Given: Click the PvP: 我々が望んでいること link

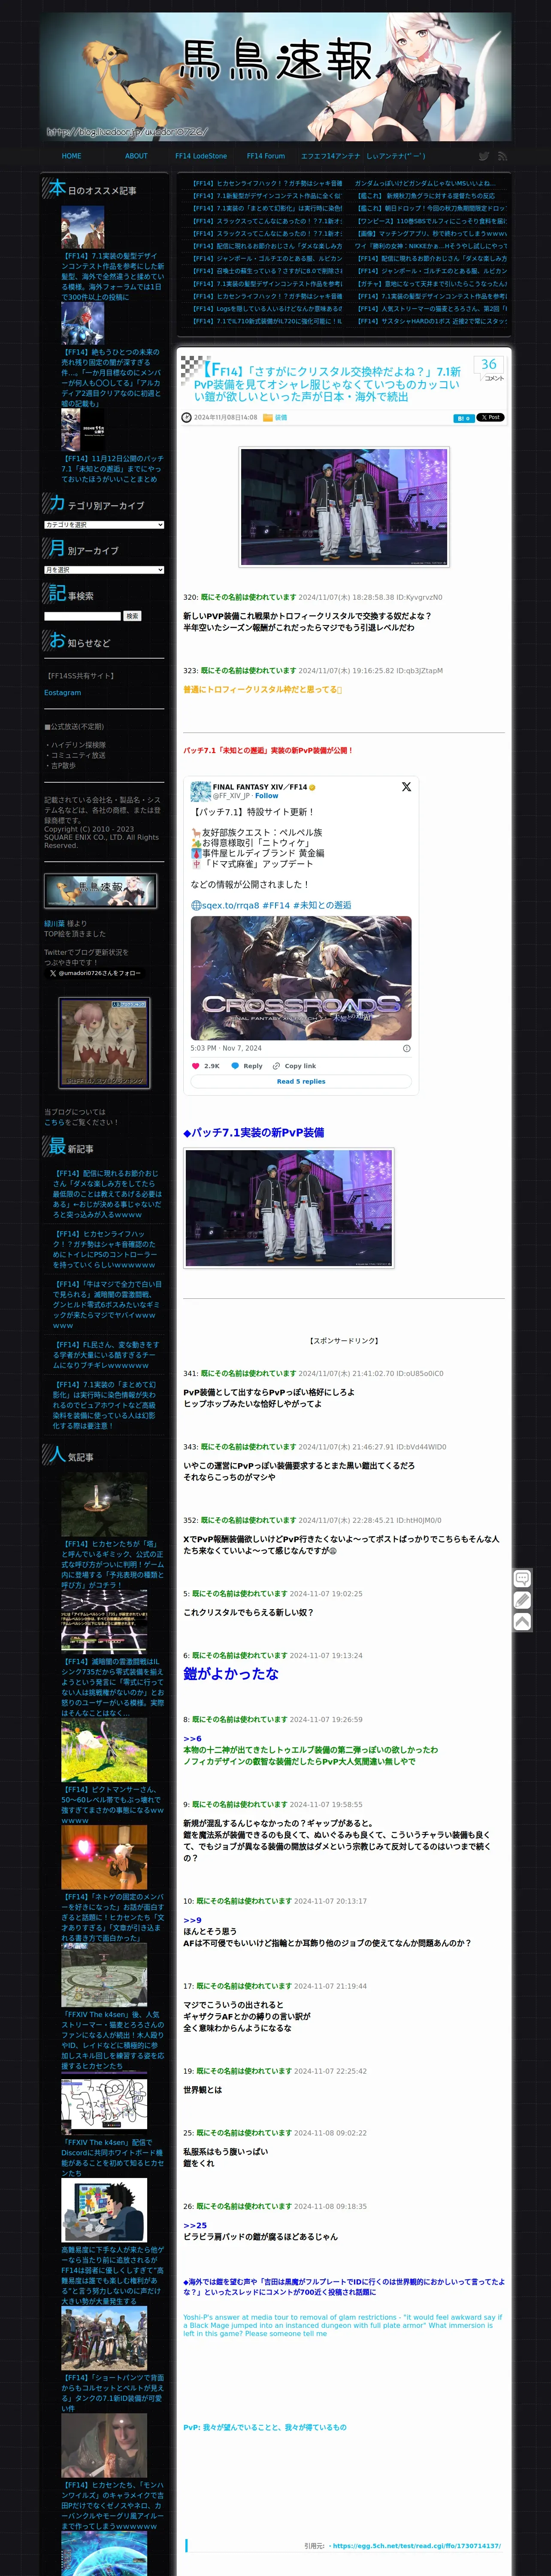Looking at the screenshot, I should [x=265, y=2427].
